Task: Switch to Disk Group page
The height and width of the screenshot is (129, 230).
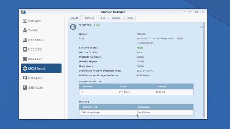Action: [x=41, y=40]
